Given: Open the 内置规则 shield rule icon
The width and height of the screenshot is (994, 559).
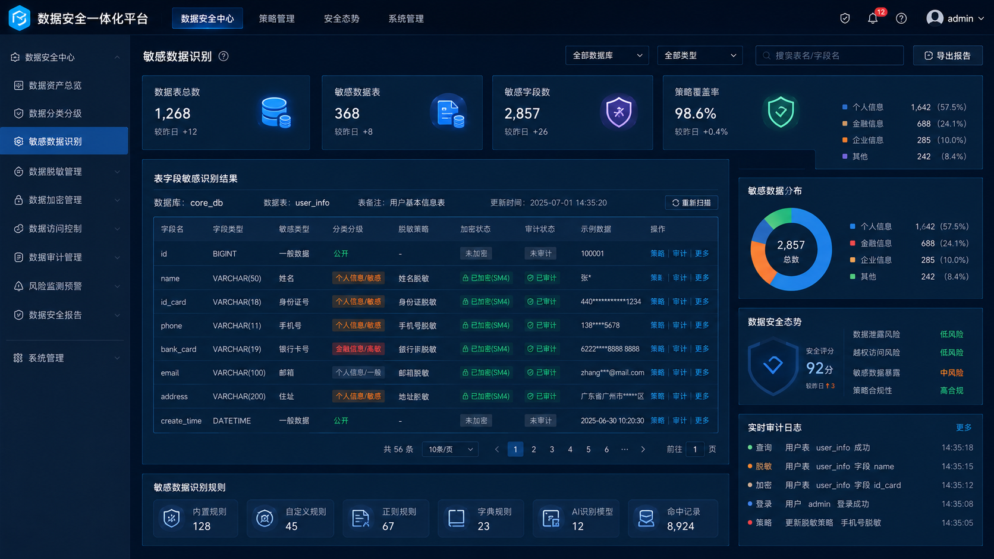Looking at the screenshot, I should 172,518.
